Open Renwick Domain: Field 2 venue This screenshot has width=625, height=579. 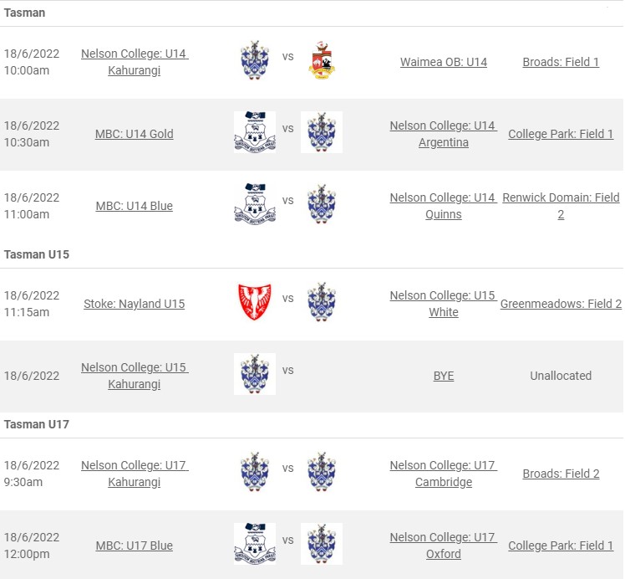[x=561, y=206]
